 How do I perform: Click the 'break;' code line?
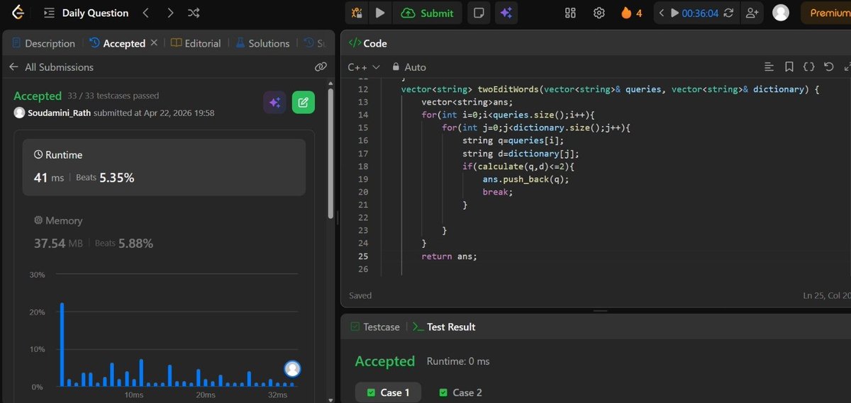click(x=498, y=192)
